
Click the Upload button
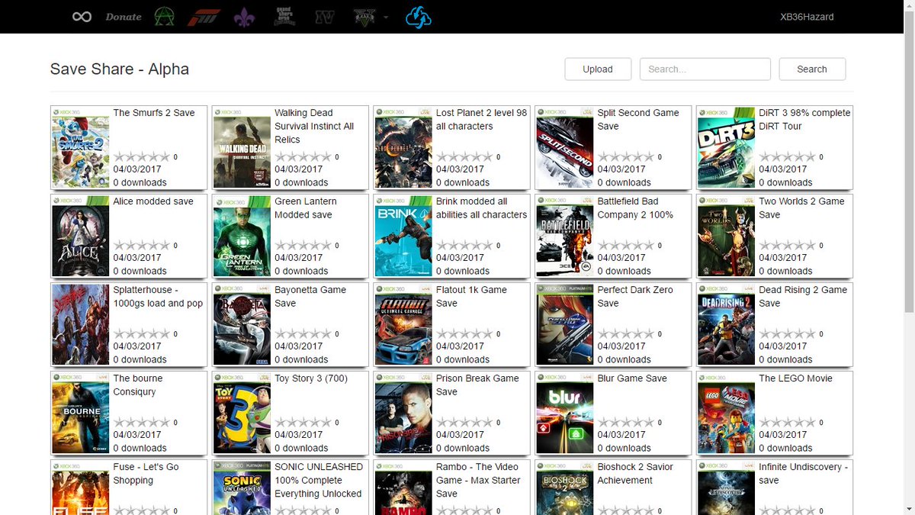click(x=598, y=69)
